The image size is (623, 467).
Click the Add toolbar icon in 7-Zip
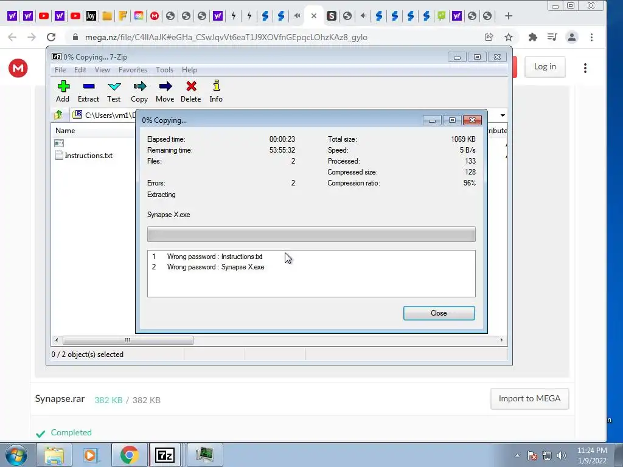pos(63,91)
